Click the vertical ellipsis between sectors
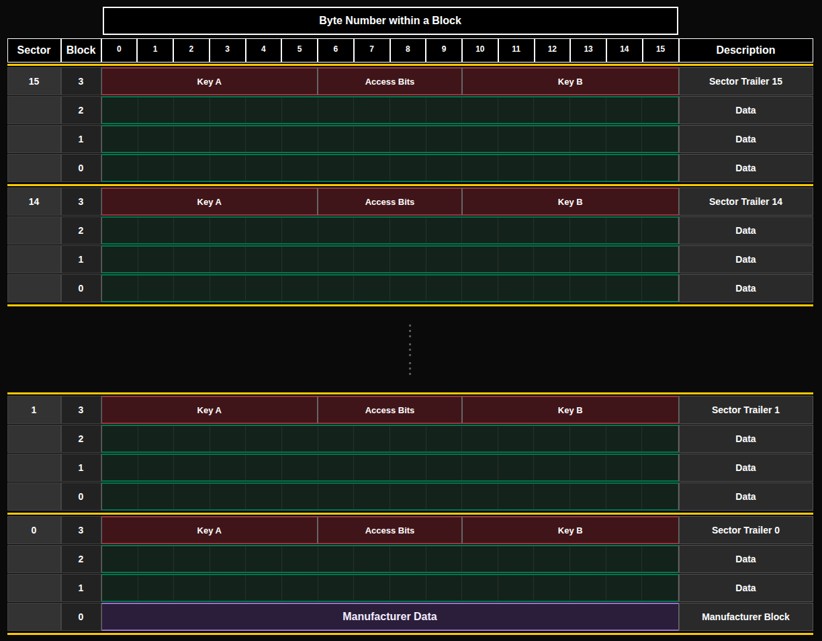The width and height of the screenshot is (822, 641). coord(410,349)
